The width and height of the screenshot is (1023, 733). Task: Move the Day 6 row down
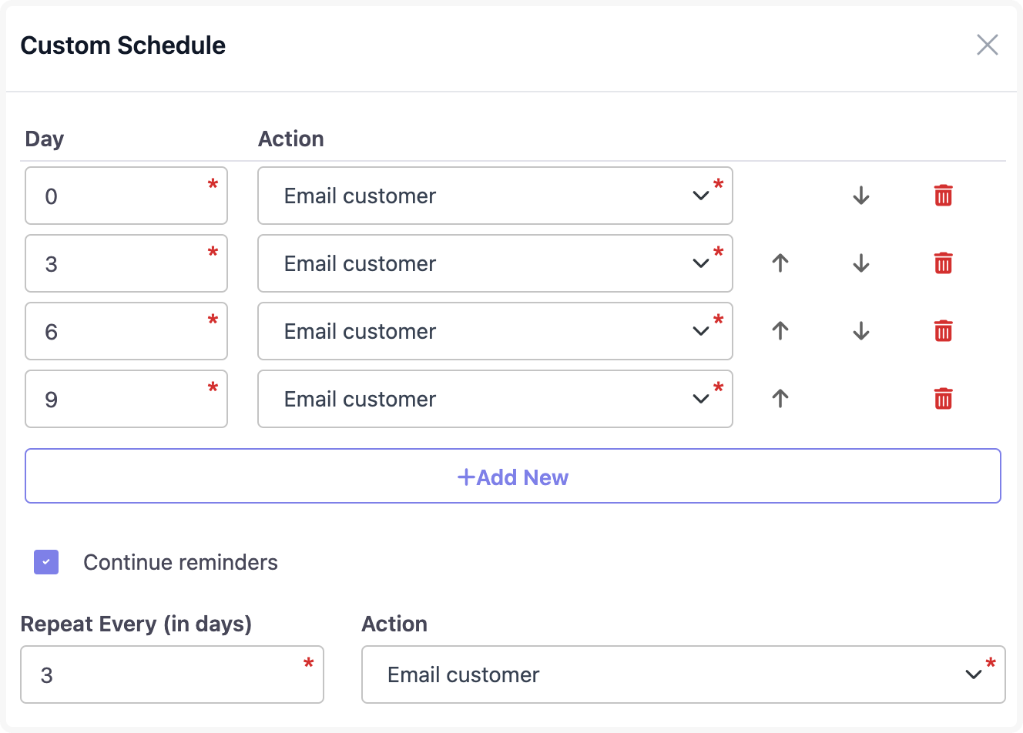click(861, 331)
